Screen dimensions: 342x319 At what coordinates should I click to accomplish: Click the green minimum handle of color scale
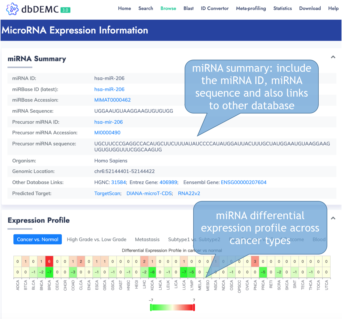coord(151,307)
